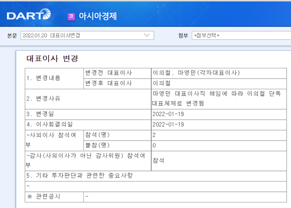
Task: Click the purple 코 KOSDAQ market badge
Action: coord(71,16)
